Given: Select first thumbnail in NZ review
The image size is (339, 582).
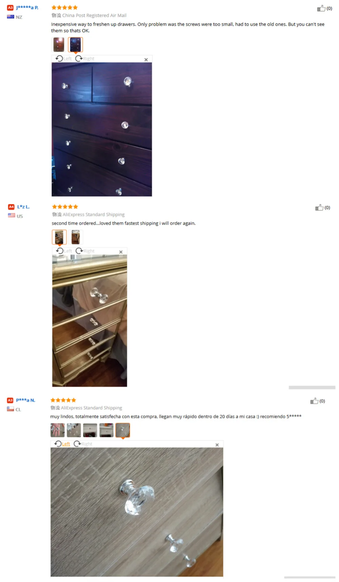Looking at the screenshot, I should click(59, 44).
